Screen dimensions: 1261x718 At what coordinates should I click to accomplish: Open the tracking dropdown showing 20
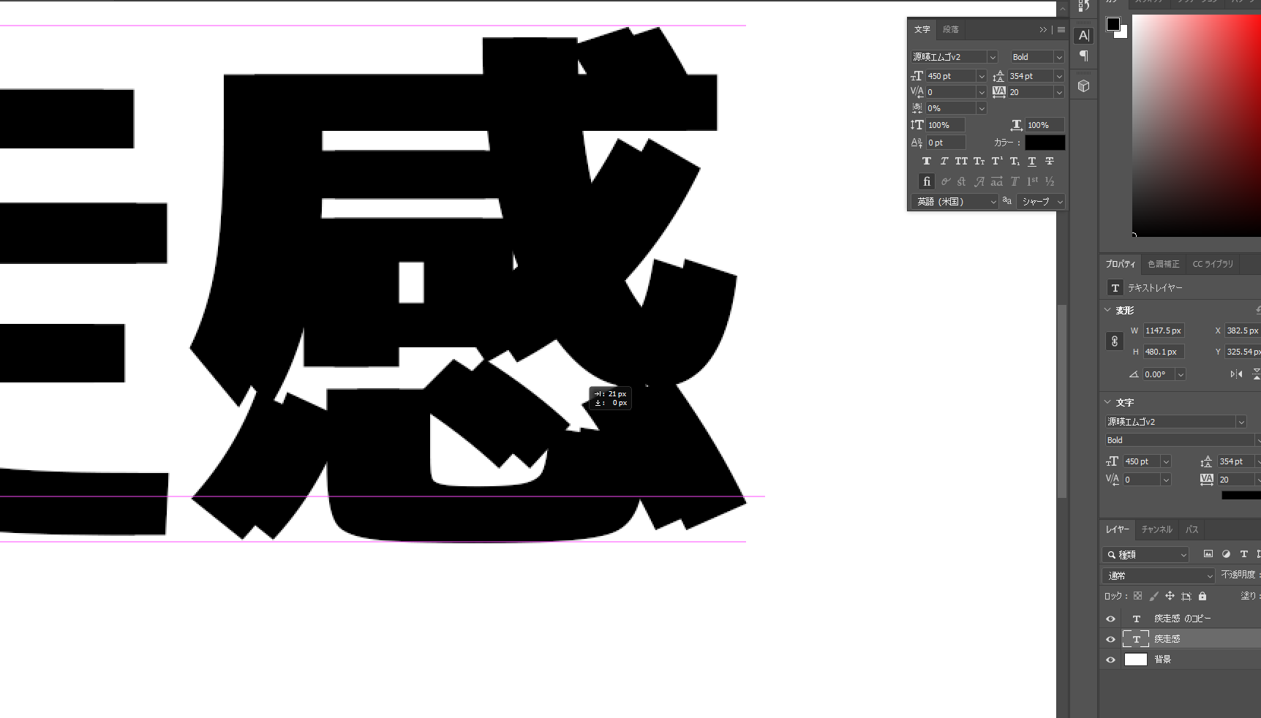[1058, 92]
